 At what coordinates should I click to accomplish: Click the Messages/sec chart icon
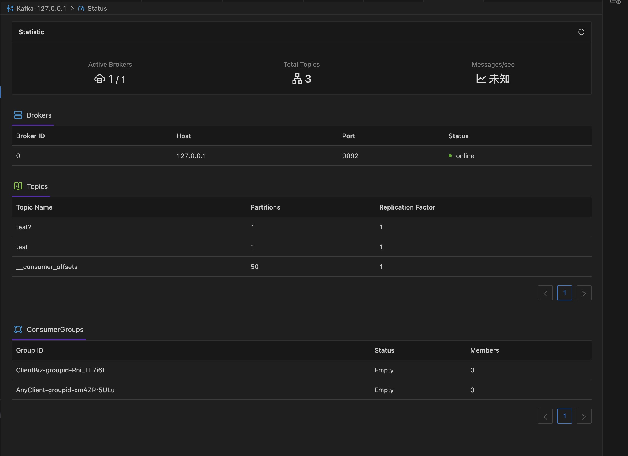pyautogui.click(x=481, y=79)
